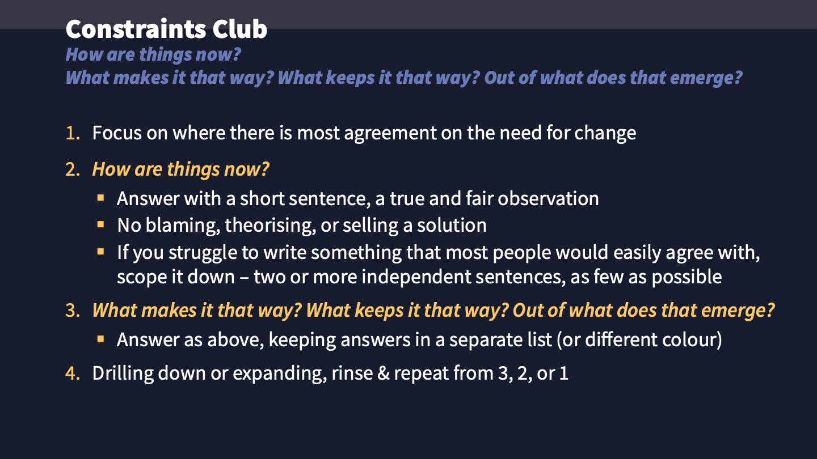
Task: Select "Answer as above, keeping answers" line
Action: coord(419,340)
